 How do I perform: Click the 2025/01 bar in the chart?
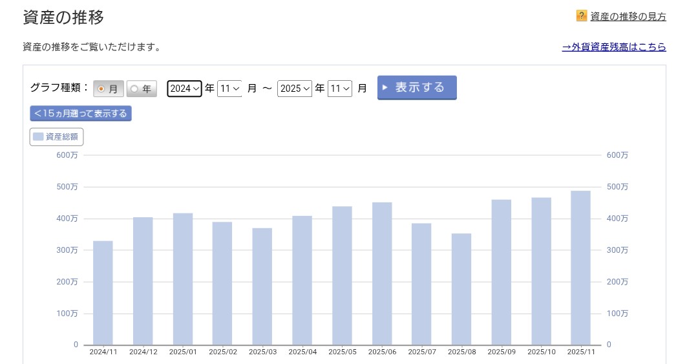[183, 279]
